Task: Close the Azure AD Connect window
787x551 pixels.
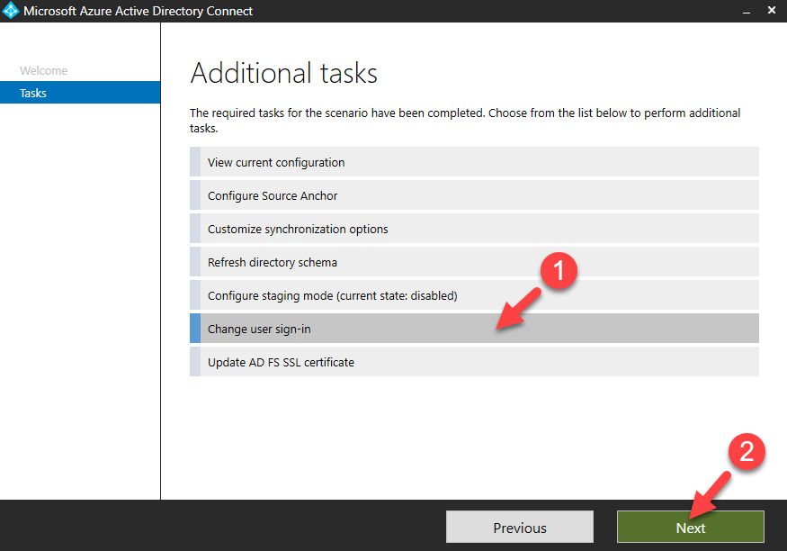Action: (772, 11)
